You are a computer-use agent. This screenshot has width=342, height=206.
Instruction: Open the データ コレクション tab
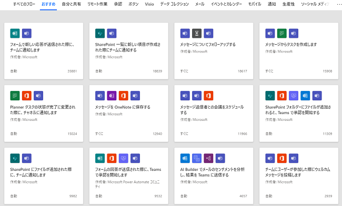(x=175, y=4)
